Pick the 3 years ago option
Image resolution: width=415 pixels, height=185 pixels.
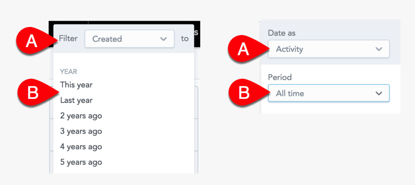(x=81, y=131)
